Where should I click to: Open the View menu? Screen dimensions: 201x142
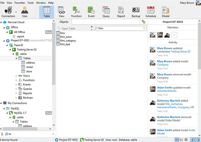(x=9, y=3)
